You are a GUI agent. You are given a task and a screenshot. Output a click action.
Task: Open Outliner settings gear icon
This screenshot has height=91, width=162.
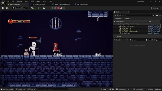160,15
